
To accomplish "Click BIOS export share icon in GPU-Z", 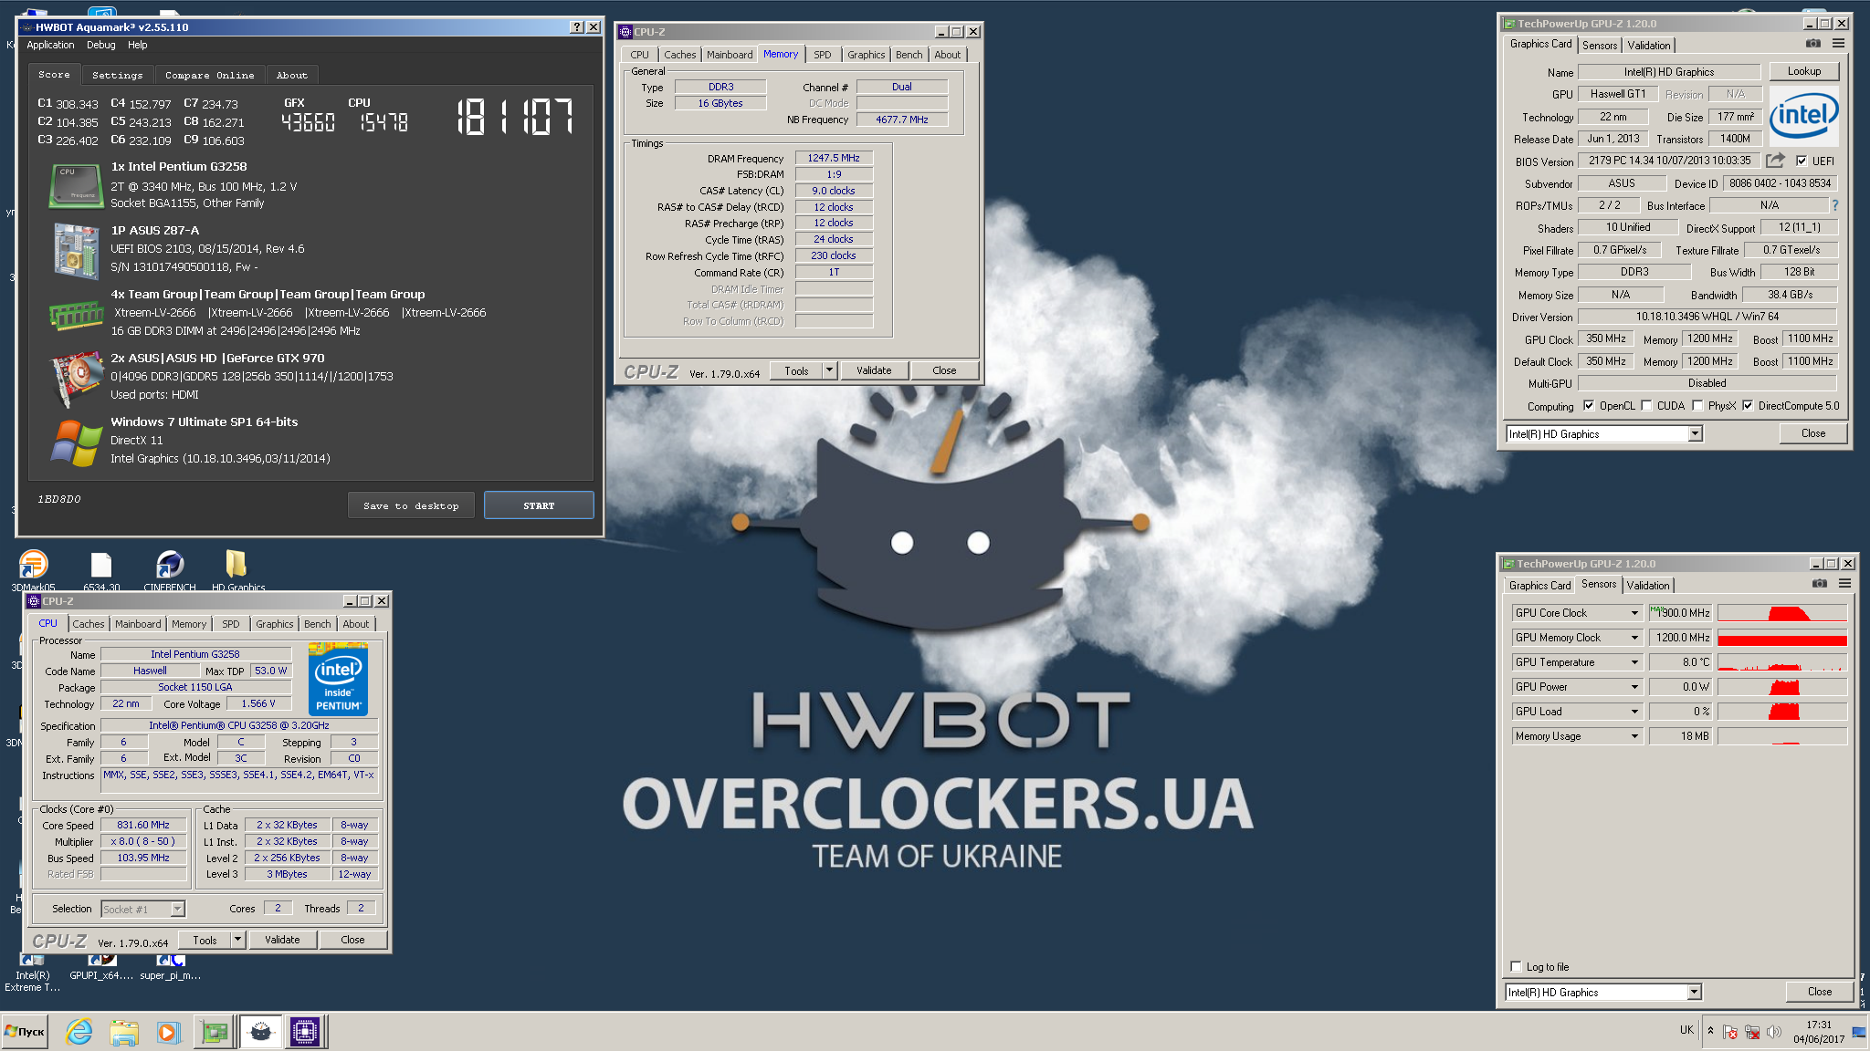I will [1775, 161].
